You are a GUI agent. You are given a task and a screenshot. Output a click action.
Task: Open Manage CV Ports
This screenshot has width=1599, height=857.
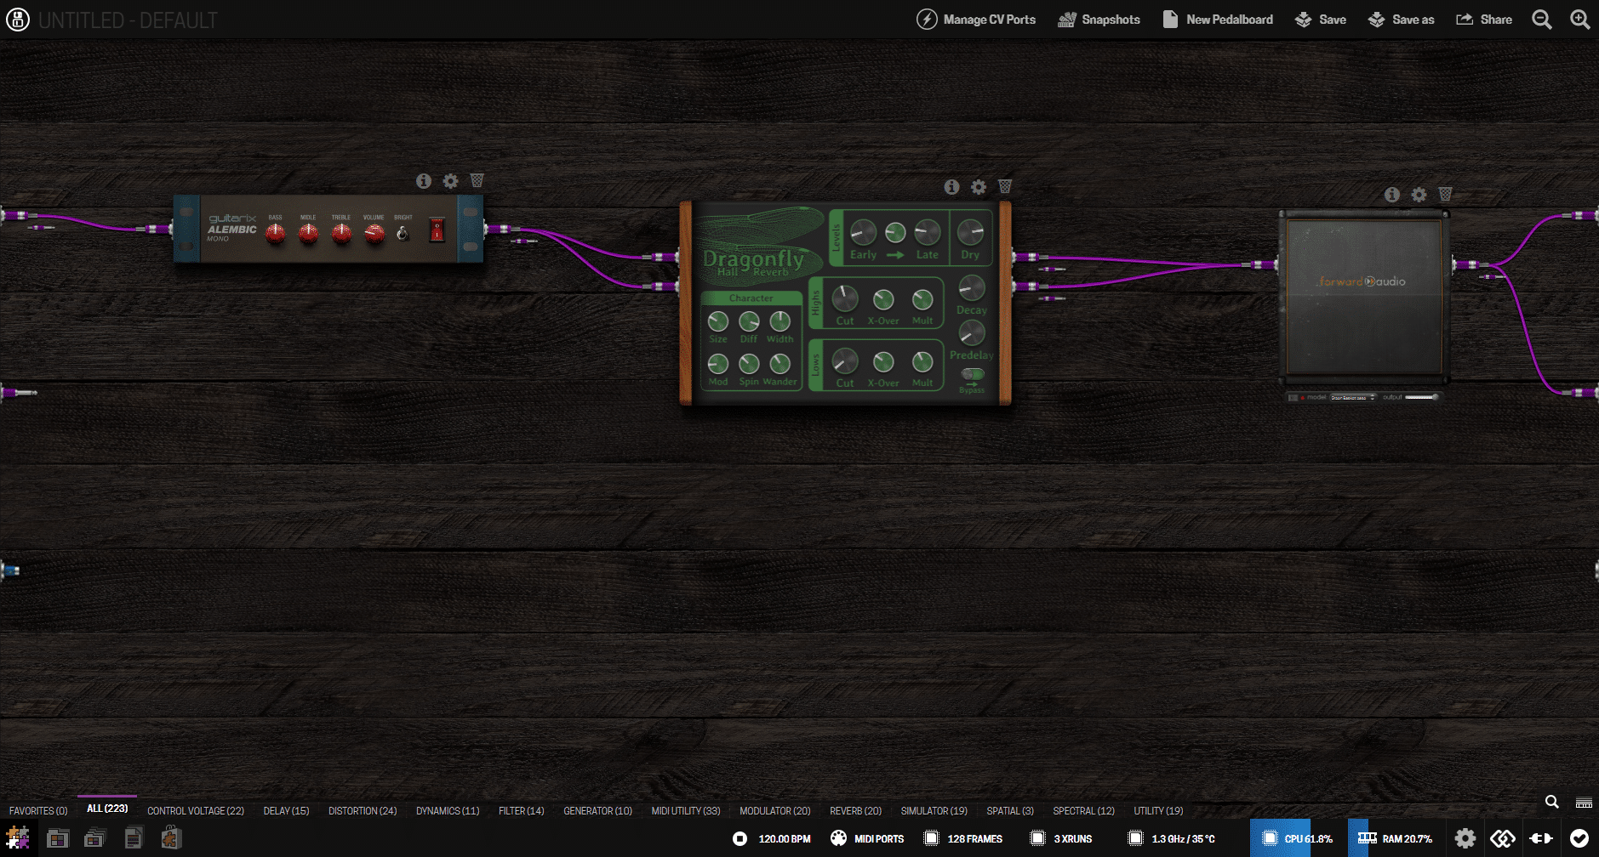click(x=977, y=19)
